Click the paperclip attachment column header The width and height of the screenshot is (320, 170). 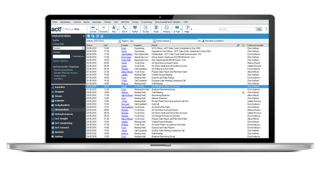238,45
